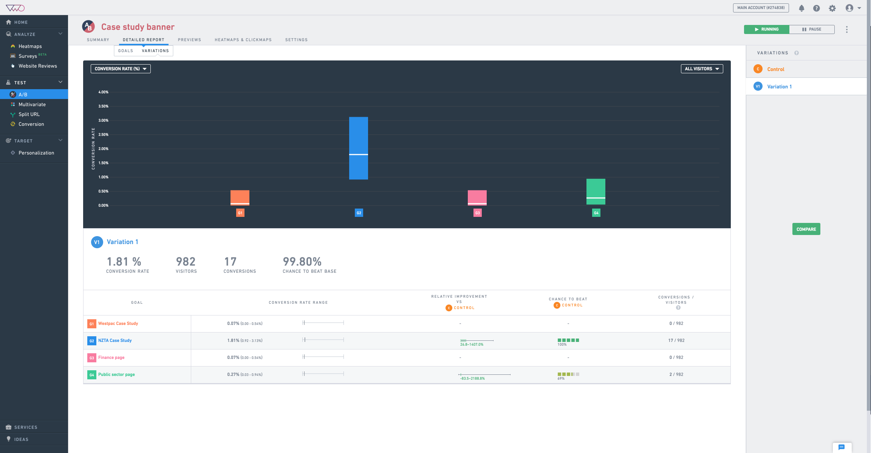Select the Multivariate test type

32,104
